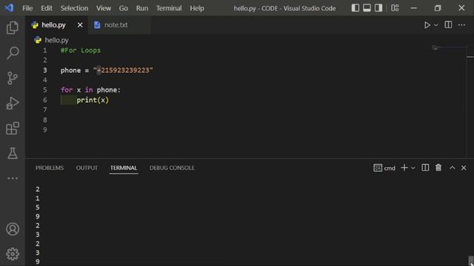The width and height of the screenshot is (474, 266).
Task: Click terminal output digit 5
Action: coord(38,208)
